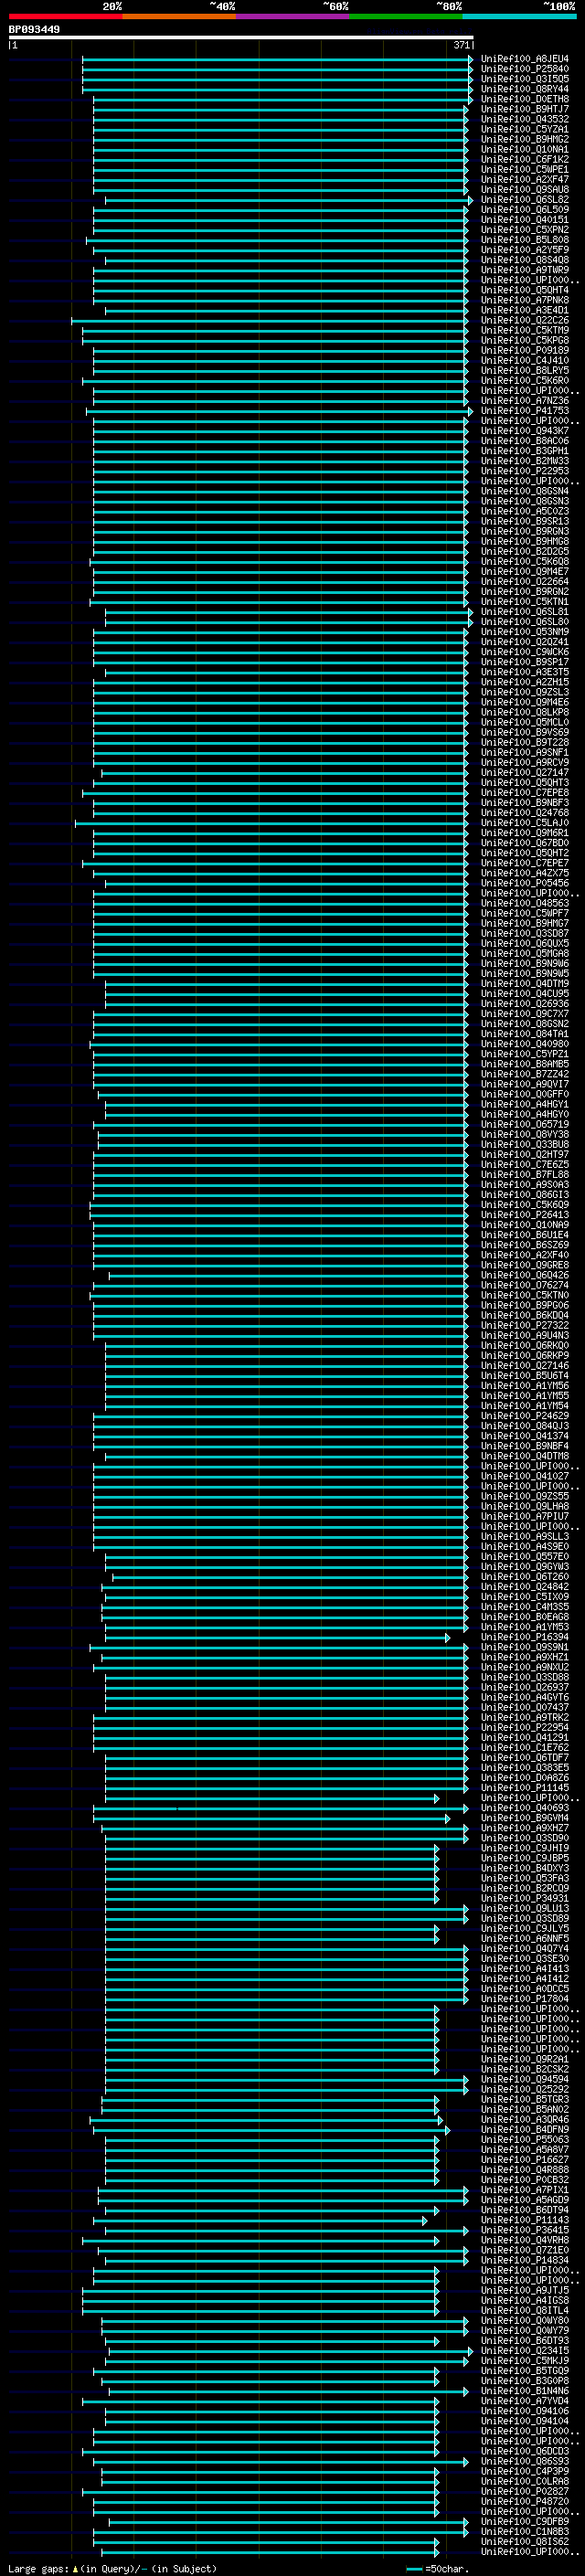Select the UniRef100_Q24842 label
Image resolution: width=585 pixels, height=2576 pixels.
525,1588
